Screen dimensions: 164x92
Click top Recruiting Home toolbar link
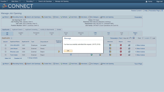(x=17, y=17)
